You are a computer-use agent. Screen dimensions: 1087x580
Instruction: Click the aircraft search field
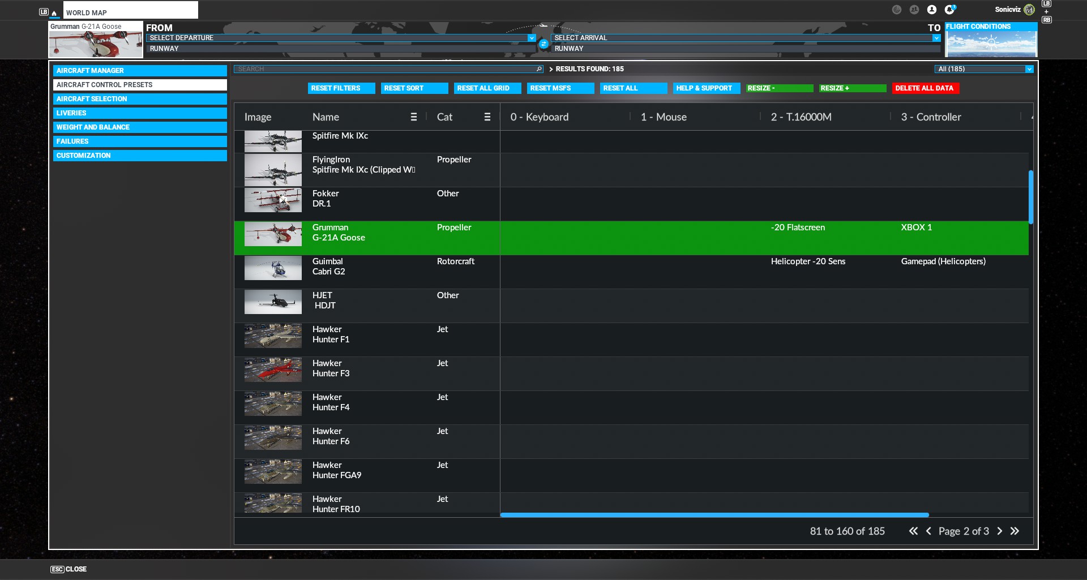[385, 69]
